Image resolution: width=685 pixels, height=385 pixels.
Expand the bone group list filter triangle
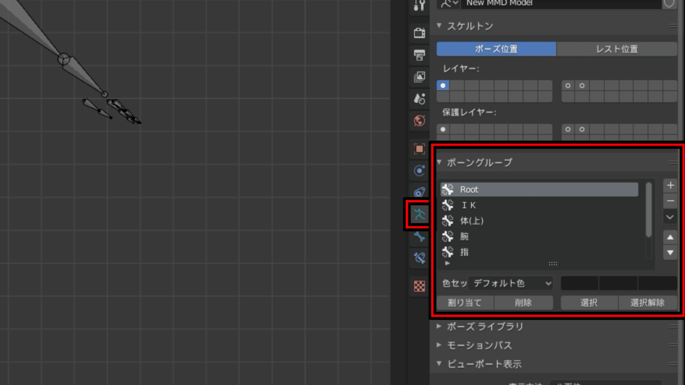coord(447,263)
